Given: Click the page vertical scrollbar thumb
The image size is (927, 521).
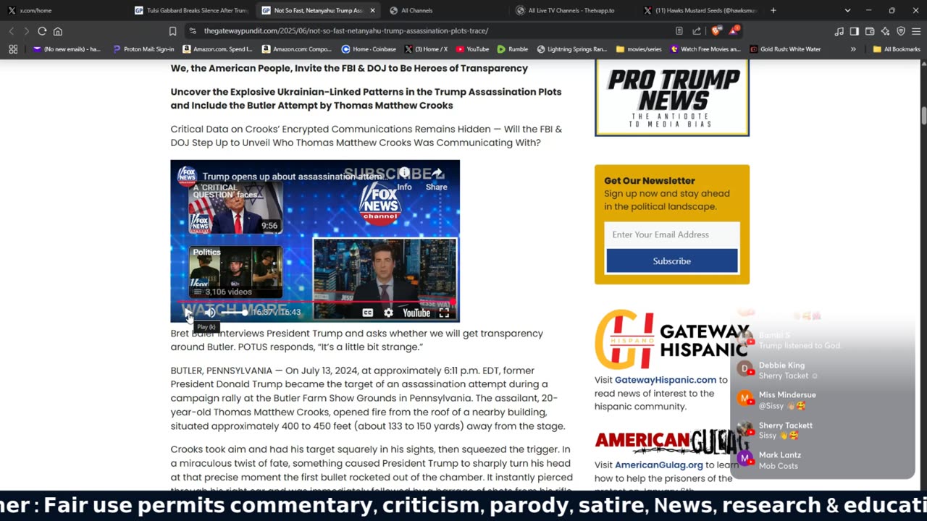Looking at the screenshot, I should 923,116.
